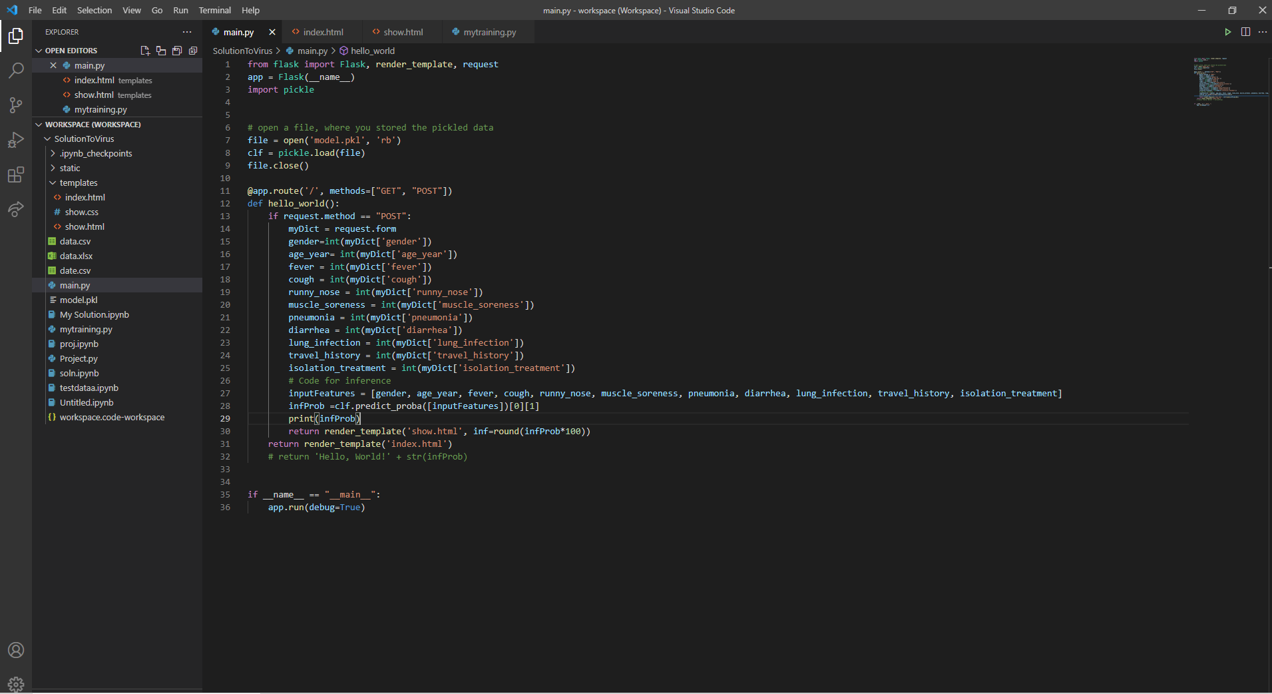
Task: Open index.html in Open Editors list
Action: pyautogui.click(x=117, y=80)
